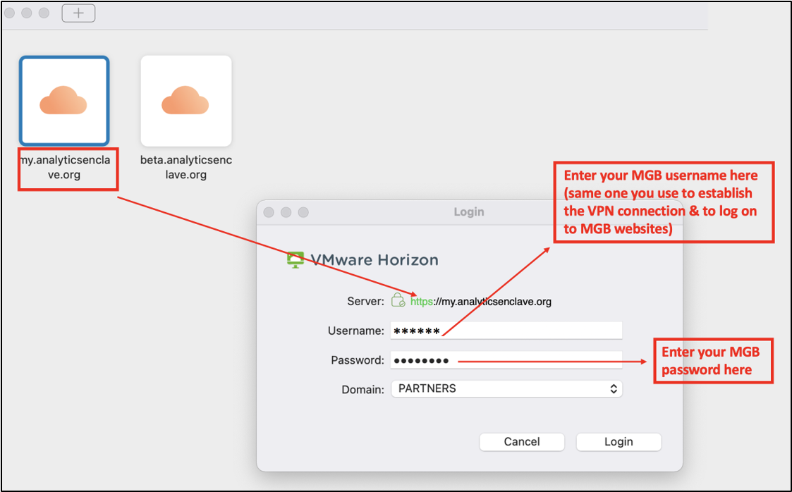792x492 pixels.
Task: Click the VMware Horizon logo icon
Action: pyautogui.click(x=296, y=260)
